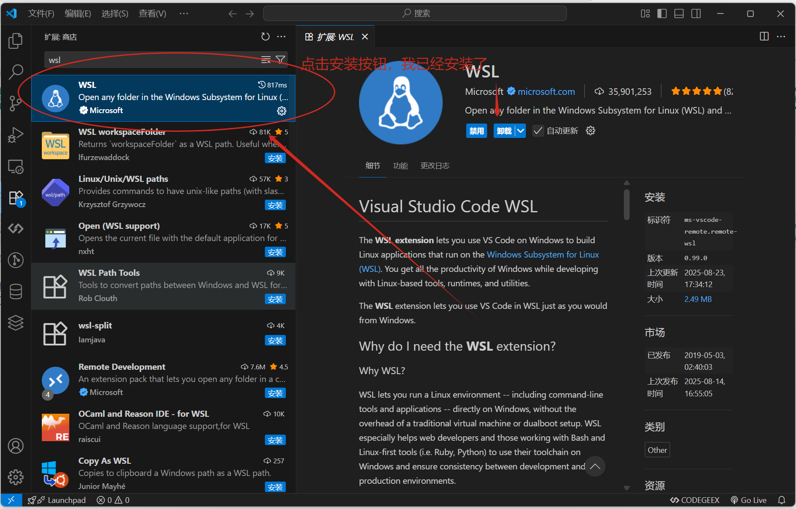Viewport: 796px width, 509px height.
Task: Open notifications bell in status bar
Action: point(782,500)
